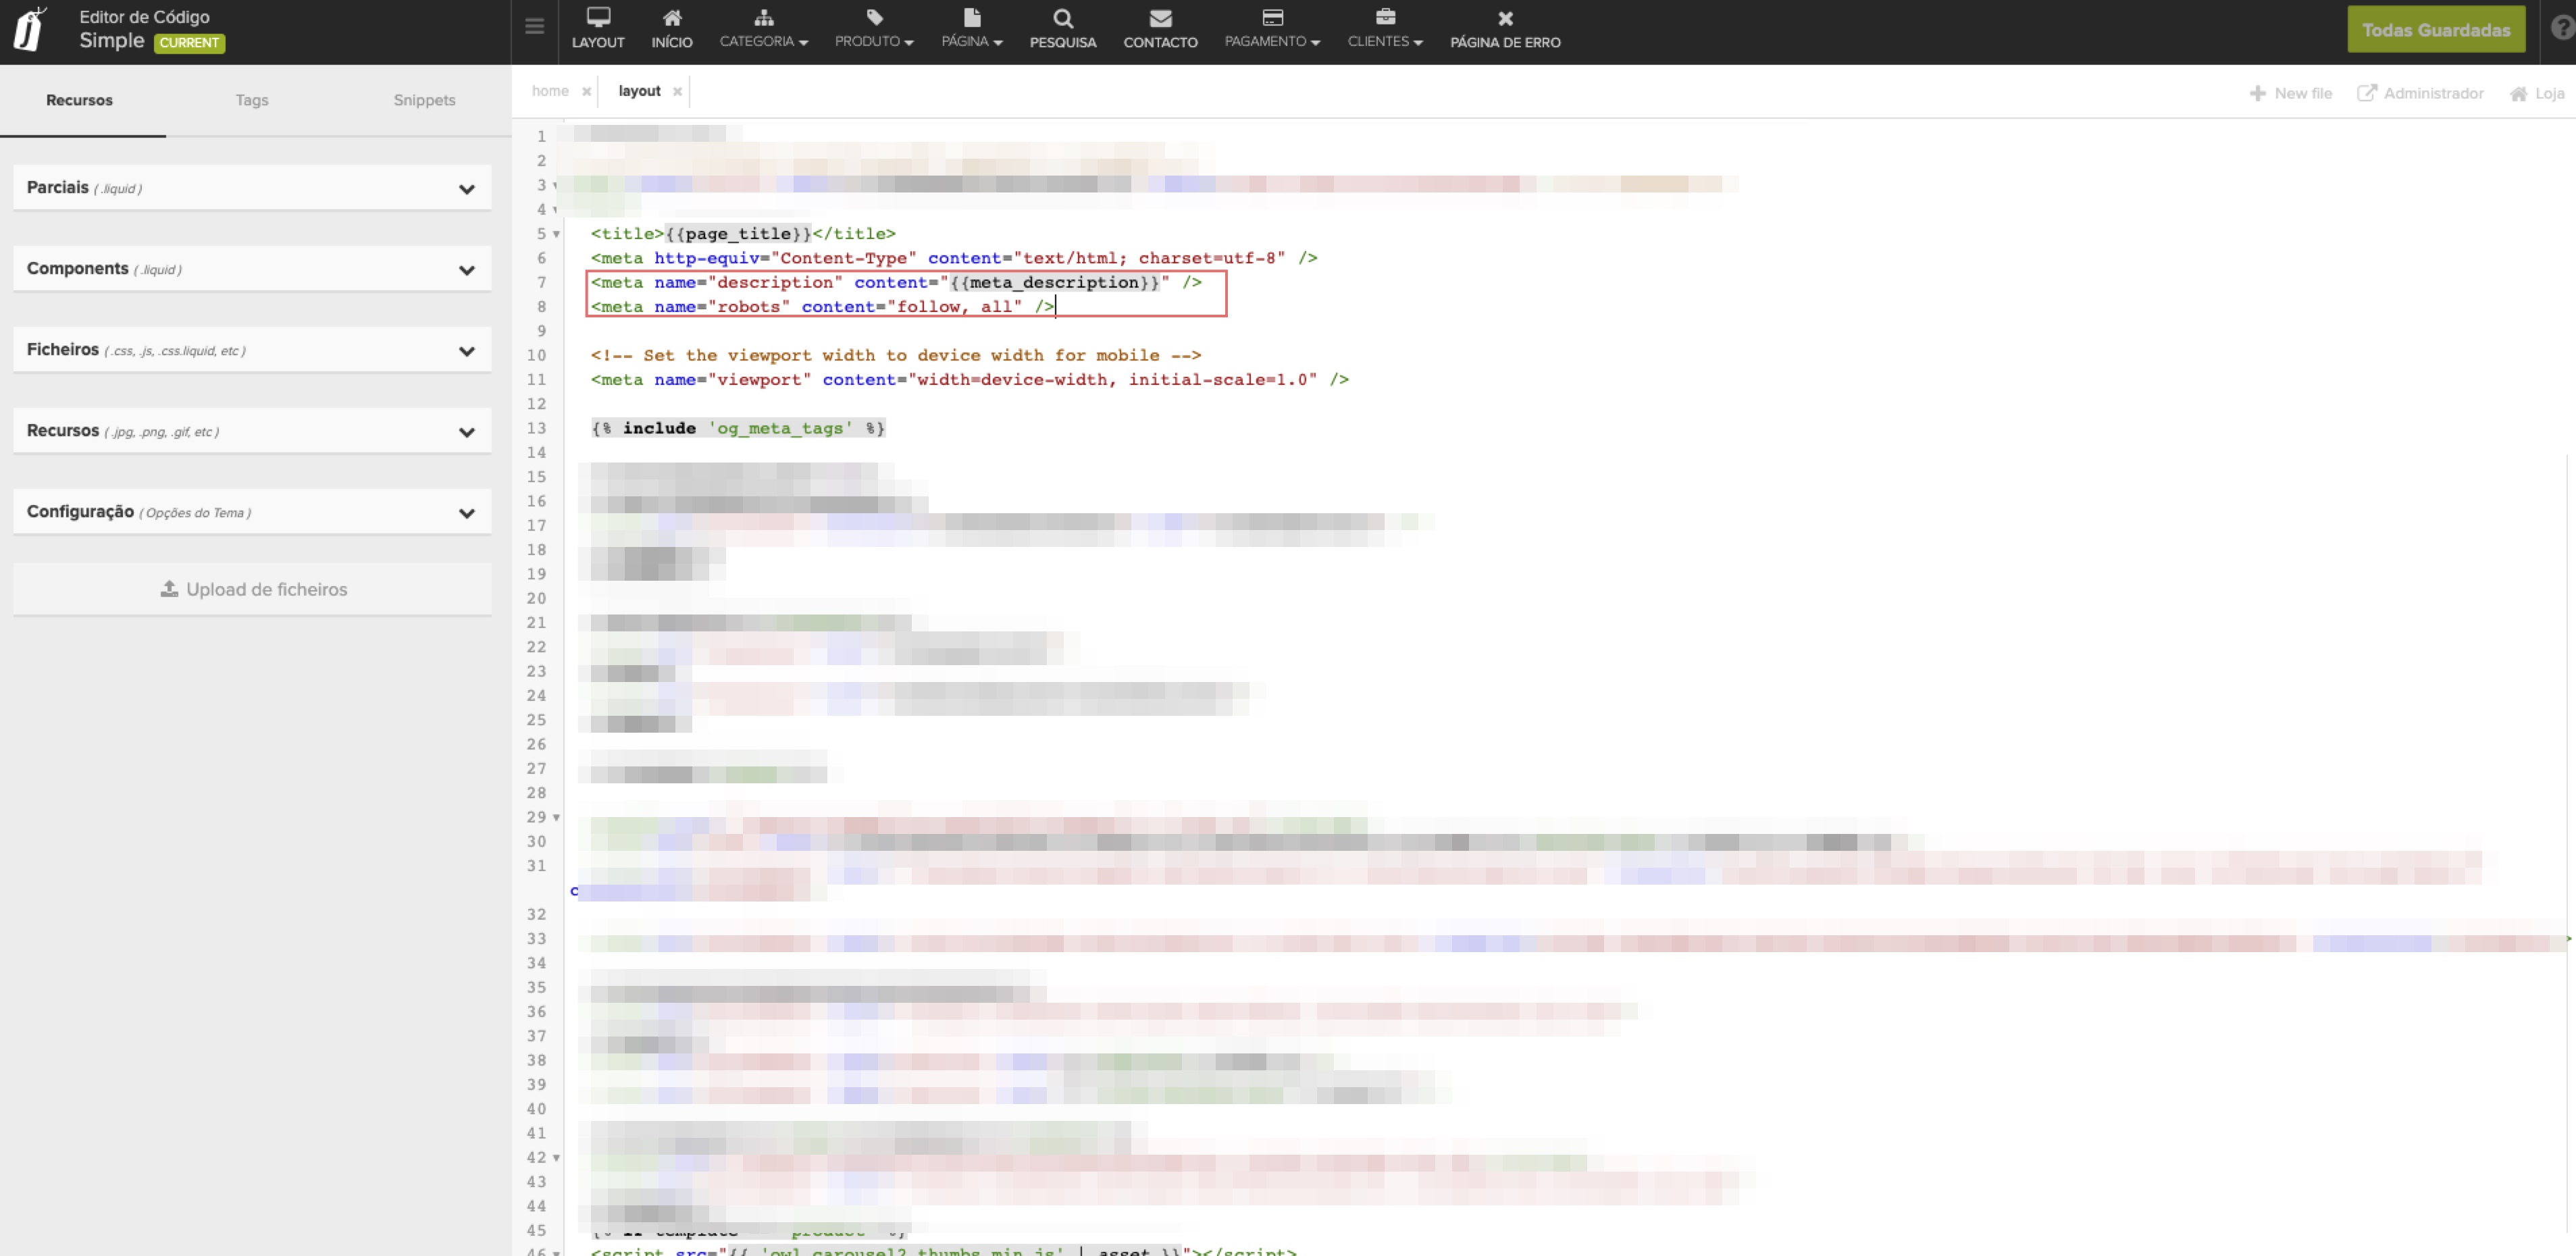Screen dimensions: 2576x1256
Task: Open the help question mark icon
Action: pos(2563,28)
